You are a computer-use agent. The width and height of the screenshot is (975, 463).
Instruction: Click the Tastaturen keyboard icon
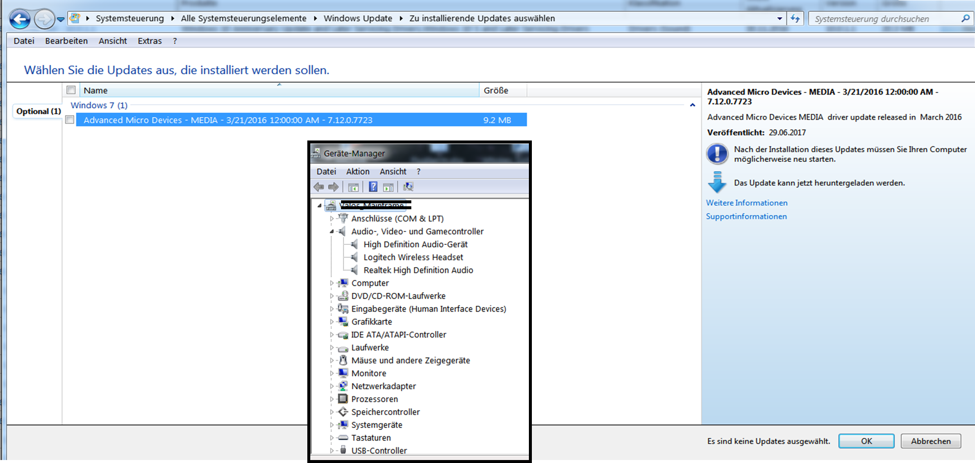click(x=343, y=438)
